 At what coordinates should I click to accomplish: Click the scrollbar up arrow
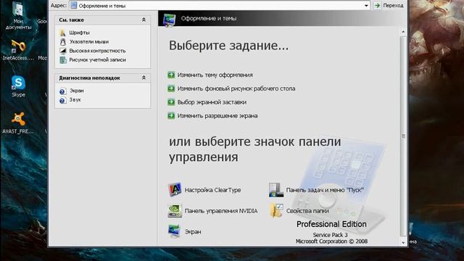(403, 32)
